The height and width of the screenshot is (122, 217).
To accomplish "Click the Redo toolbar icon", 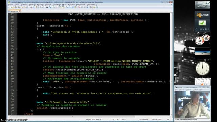I will 43,7.
